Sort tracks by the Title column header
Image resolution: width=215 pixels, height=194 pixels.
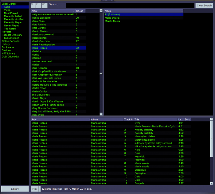(x=155, y=119)
